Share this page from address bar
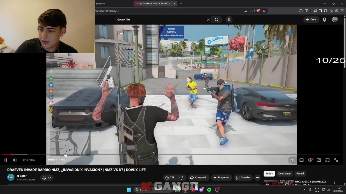 [251, 11]
